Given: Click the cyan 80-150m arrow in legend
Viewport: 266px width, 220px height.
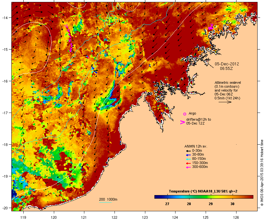Looking at the screenshot, I should (x=188, y=159).
